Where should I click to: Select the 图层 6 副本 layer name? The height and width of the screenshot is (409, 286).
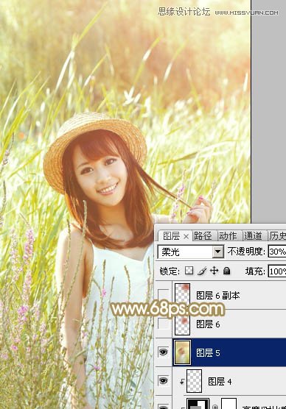(218, 296)
